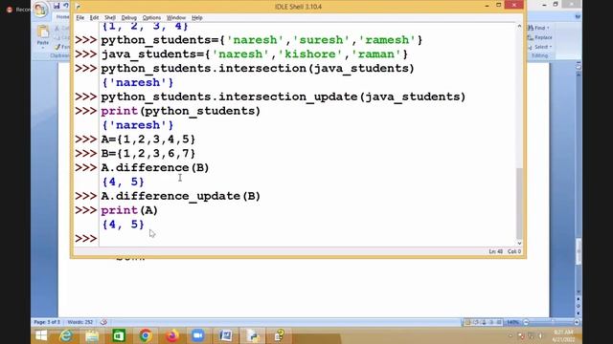Click 'Col: 0' in IDLE status bar
Screen dimensions: 613x344
pos(514,251)
